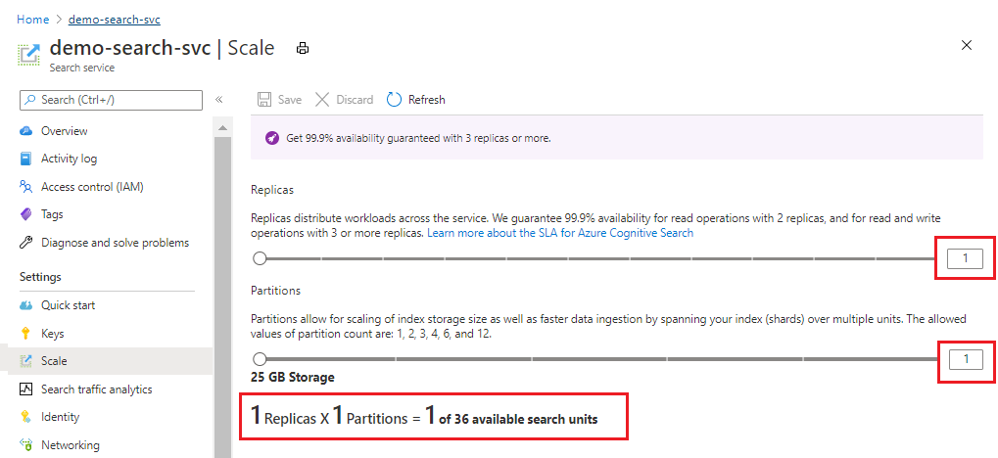998x458 pixels.
Task: Go to Keys in Settings
Action: [52, 334]
